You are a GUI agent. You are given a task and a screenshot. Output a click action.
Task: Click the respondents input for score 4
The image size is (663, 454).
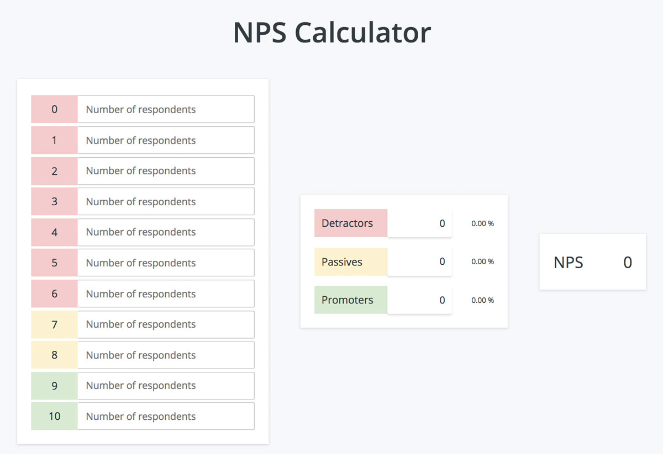pyautogui.click(x=166, y=232)
